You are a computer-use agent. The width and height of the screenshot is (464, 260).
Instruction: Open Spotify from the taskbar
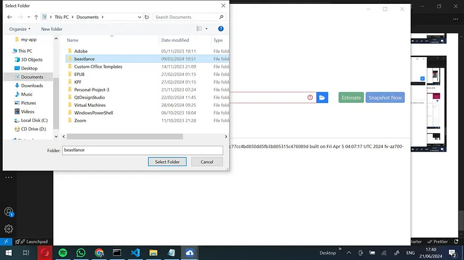click(63, 253)
